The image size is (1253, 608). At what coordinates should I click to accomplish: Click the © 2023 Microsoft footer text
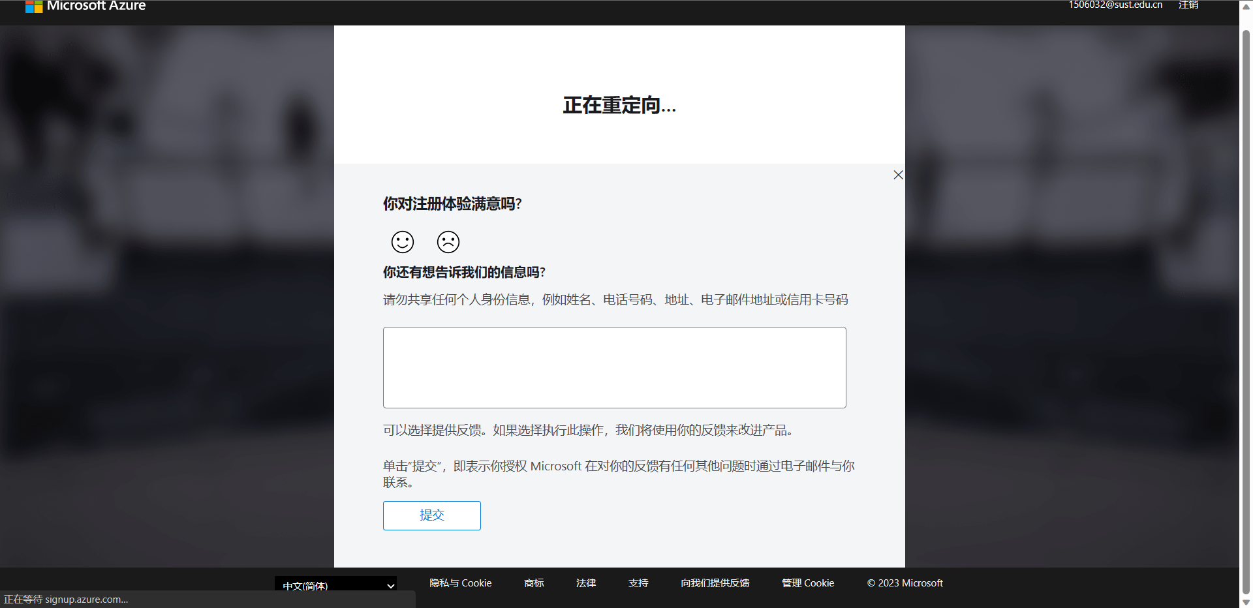tap(905, 583)
